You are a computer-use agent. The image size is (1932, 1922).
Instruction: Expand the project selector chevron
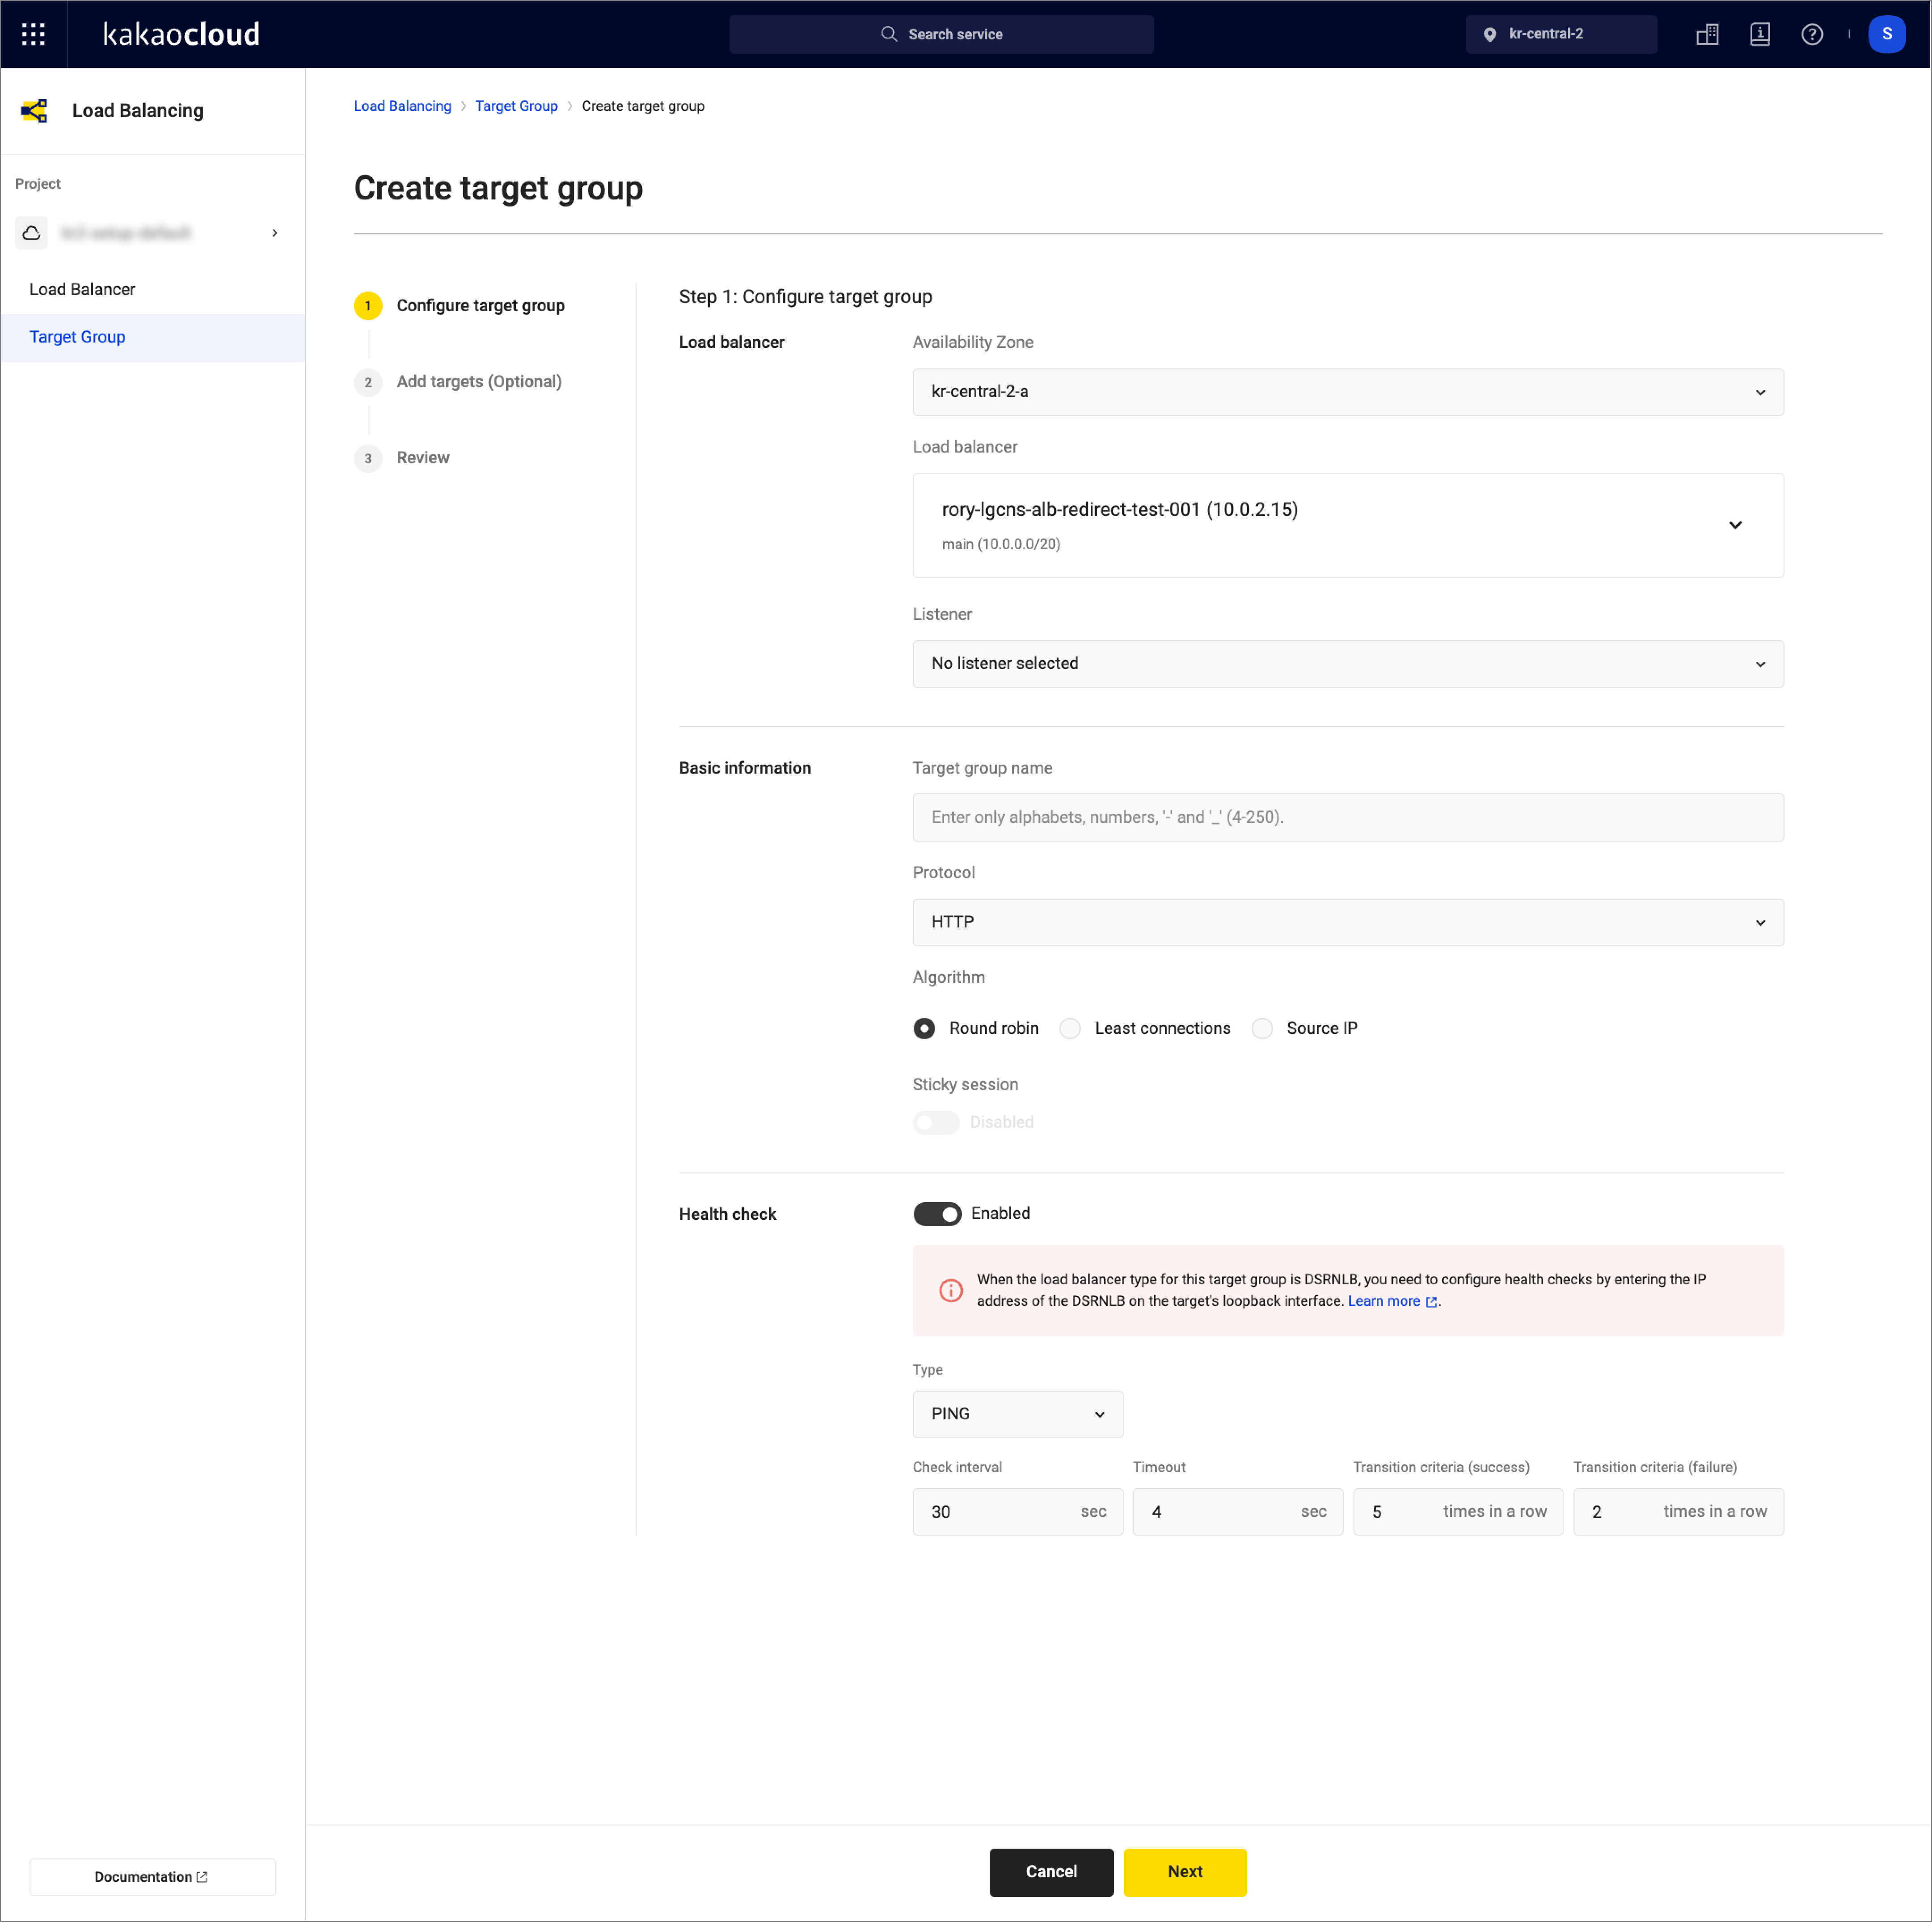(275, 233)
